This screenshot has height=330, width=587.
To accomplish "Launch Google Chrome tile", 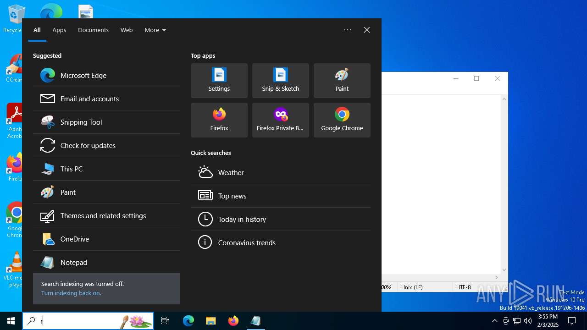I will pyautogui.click(x=342, y=120).
